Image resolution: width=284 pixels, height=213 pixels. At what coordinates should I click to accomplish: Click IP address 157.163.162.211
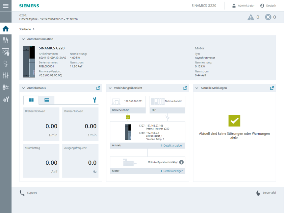(x=133, y=101)
